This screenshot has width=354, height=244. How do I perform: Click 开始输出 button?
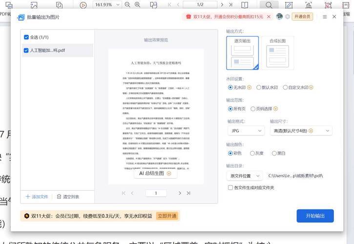[x=315, y=216]
